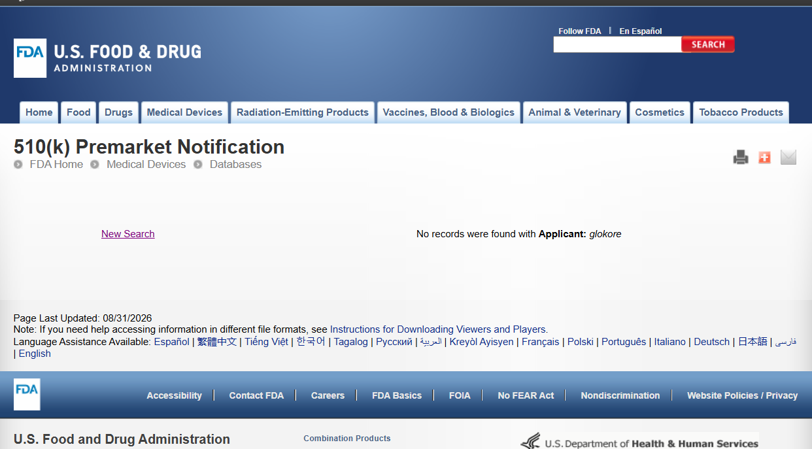Screen dimensions: 812x449
Task: Click the red SEARCH button
Action: 708,44
